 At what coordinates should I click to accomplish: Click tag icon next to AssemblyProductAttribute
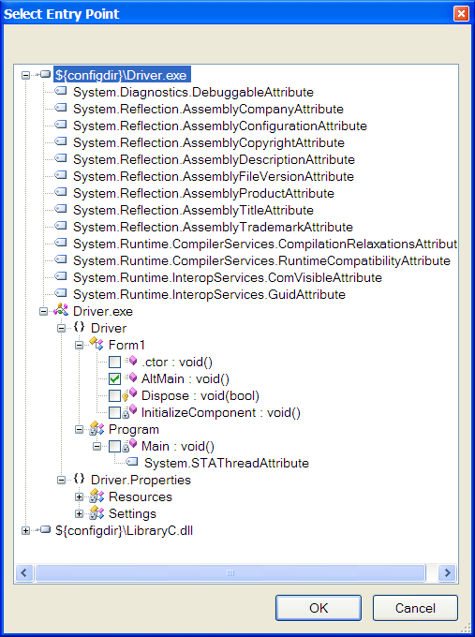click(x=61, y=193)
